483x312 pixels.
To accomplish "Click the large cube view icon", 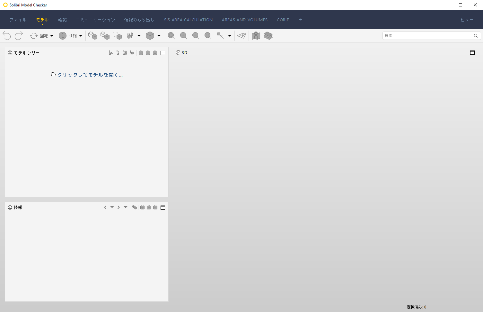I will (150, 36).
